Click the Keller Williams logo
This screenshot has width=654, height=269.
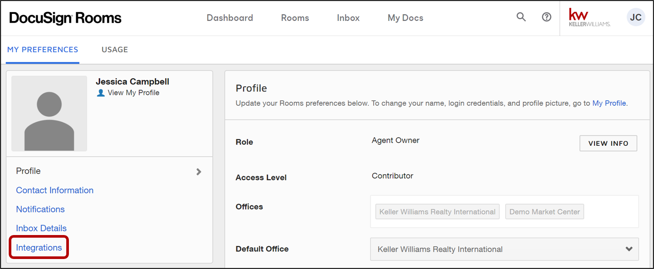tap(589, 17)
